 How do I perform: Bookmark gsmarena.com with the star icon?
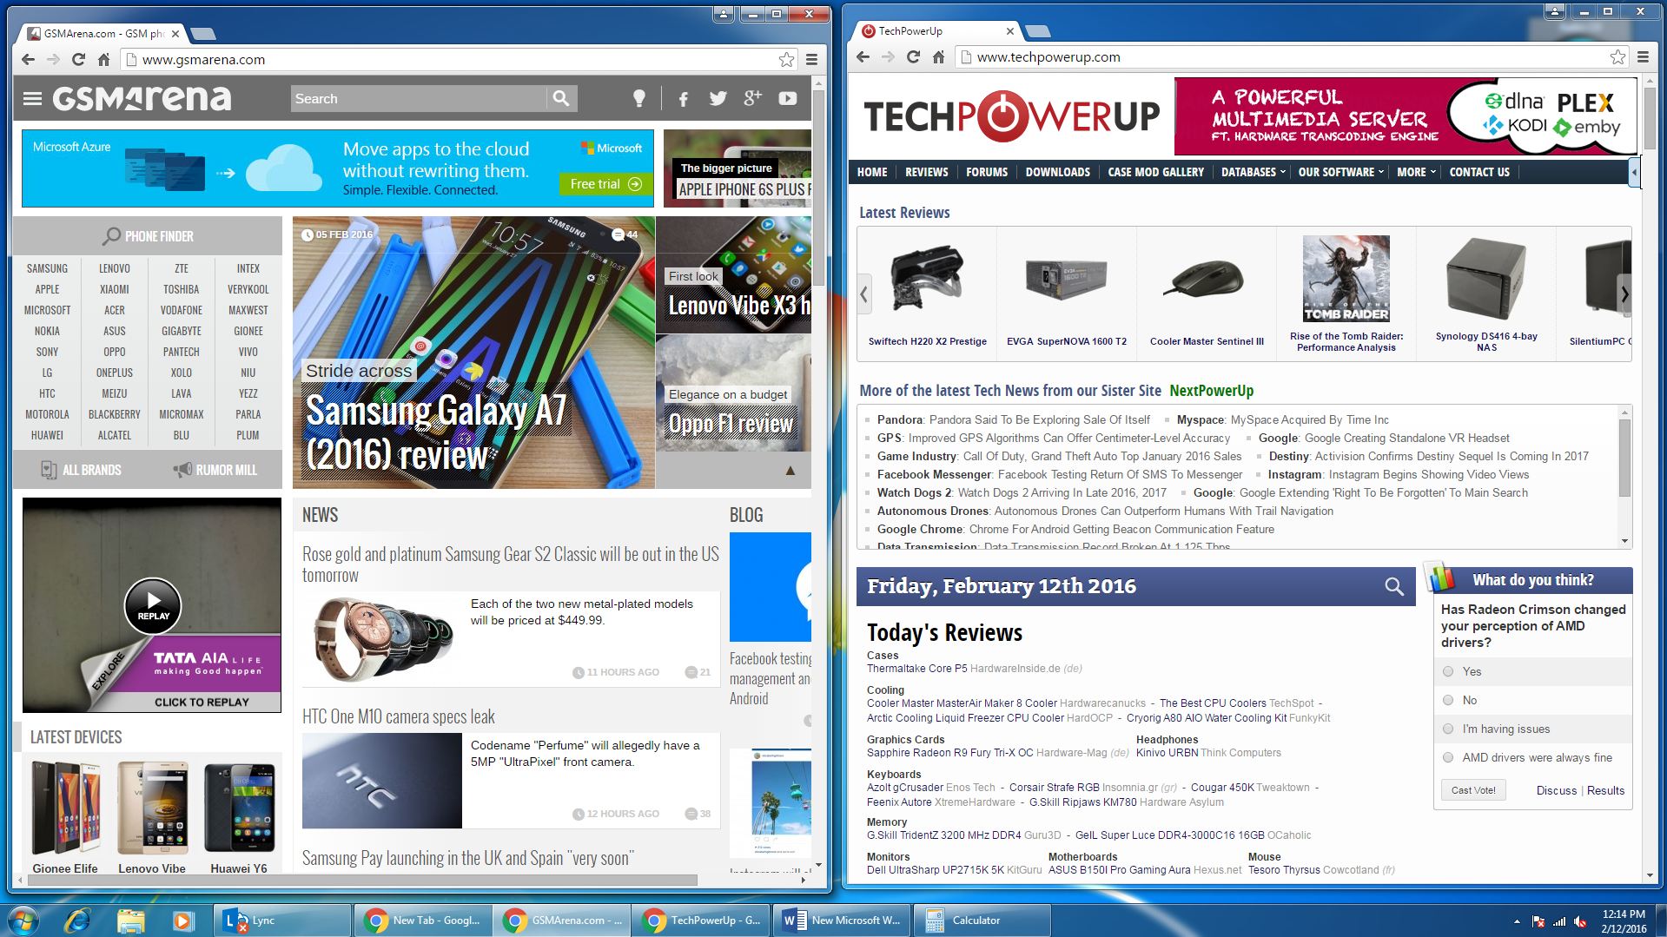tap(786, 59)
